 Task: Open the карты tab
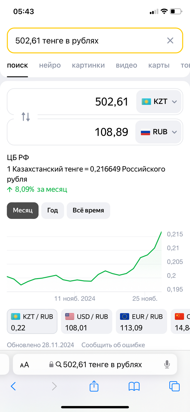point(159,65)
